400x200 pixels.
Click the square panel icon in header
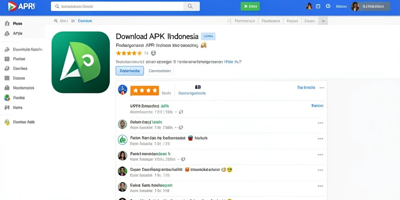click(x=318, y=6)
